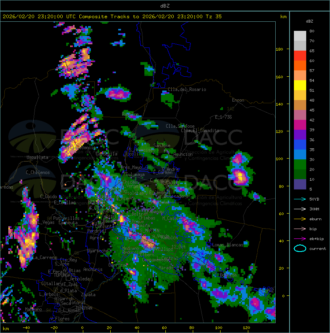The image size is (330, 333).
Task: Click the 'SanJose' map label
Action: (162, 146)
